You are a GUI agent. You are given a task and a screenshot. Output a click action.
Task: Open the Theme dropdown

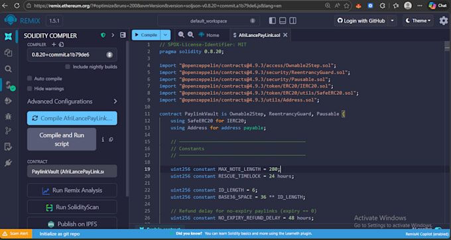pyautogui.click(x=418, y=21)
